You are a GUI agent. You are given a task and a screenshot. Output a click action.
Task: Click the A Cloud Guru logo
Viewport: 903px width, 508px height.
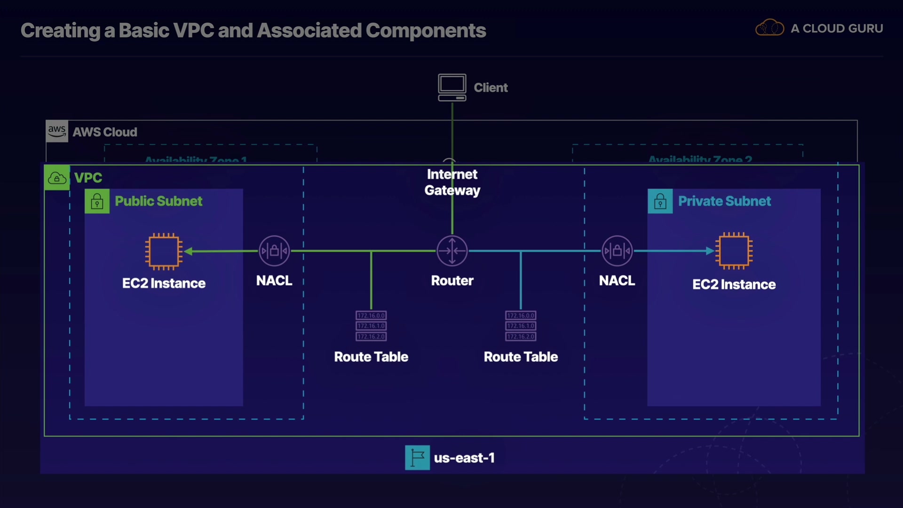(770, 28)
